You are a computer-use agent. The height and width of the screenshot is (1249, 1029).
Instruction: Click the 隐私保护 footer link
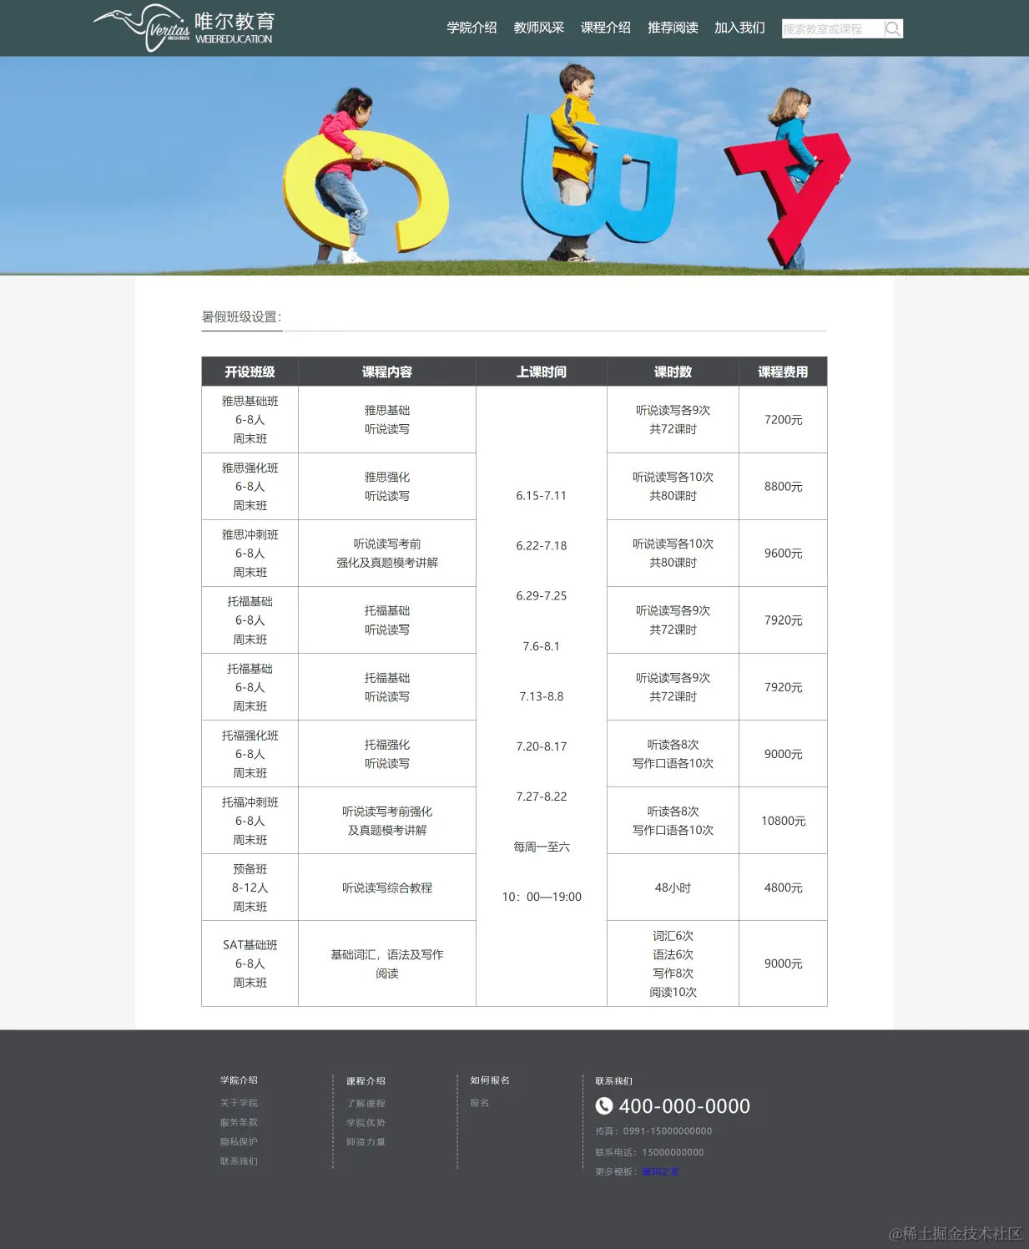238,1142
